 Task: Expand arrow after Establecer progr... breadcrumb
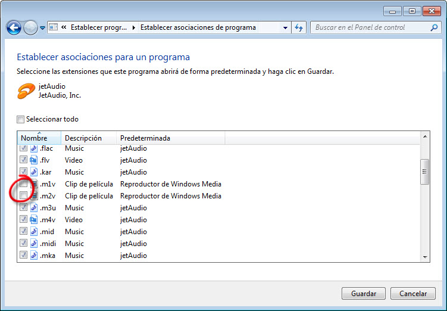click(133, 27)
